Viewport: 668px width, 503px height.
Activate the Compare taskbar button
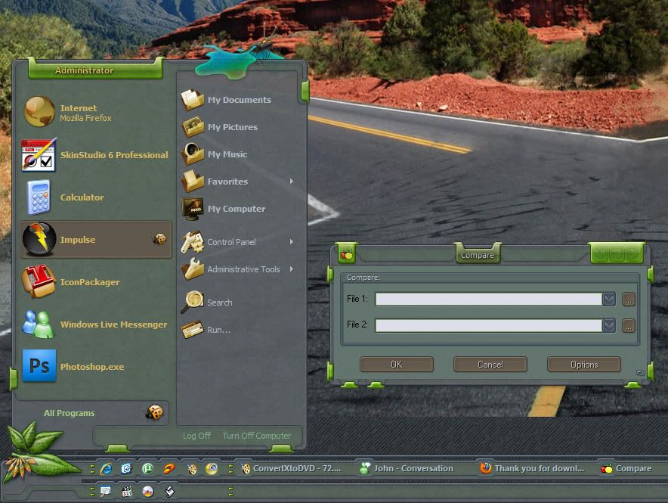(626, 468)
